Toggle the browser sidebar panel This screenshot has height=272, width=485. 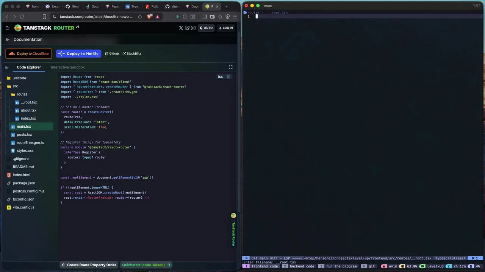click(205, 17)
